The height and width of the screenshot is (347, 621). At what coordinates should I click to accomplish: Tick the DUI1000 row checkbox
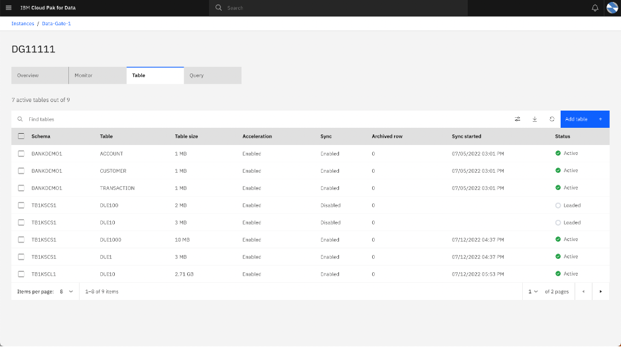[21, 240]
